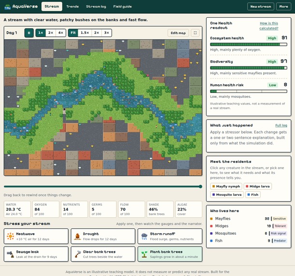
Task: Open the More menu
Action: (x=283, y=7)
